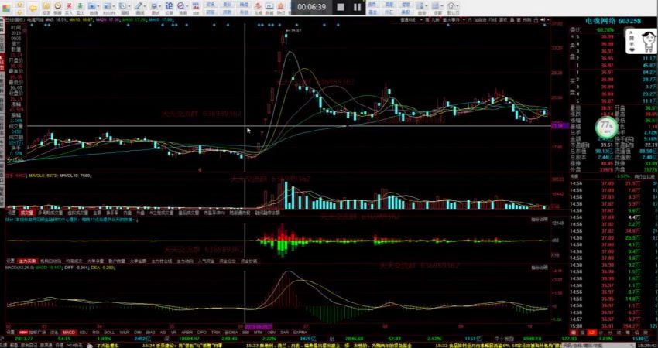Expand the 选股 dropdown arrow

click(187, 6)
